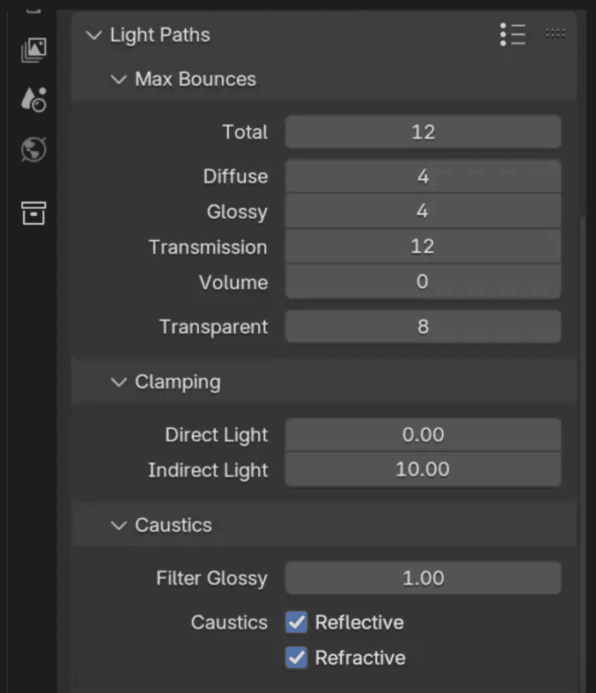596x693 pixels.
Task: Open the View Layer properties tab
Action: point(34,49)
